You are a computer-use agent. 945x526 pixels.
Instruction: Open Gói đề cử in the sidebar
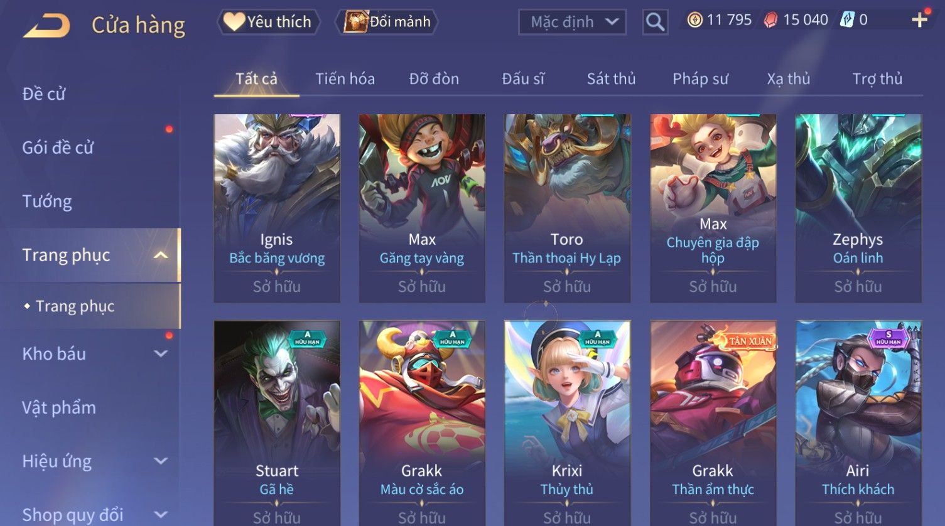(x=58, y=148)
